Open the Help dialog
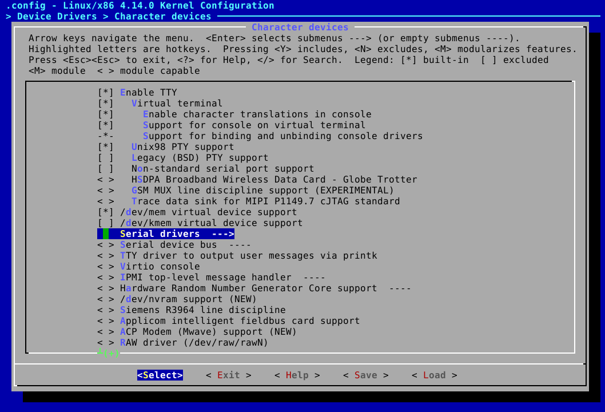The image size is (605, 412). tap(296, 375)
